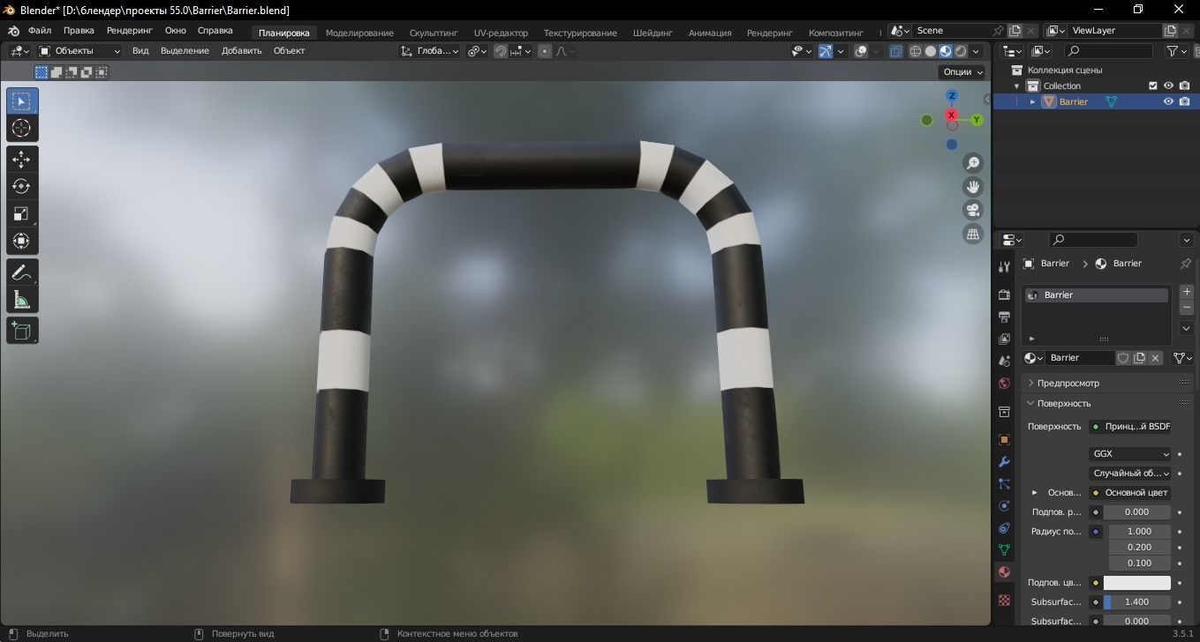Expand Barrier object in outliner tree

[1033, 101]
